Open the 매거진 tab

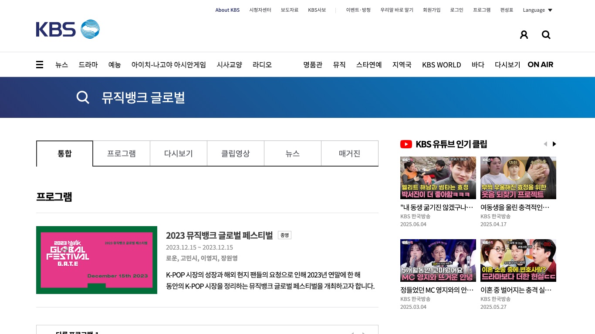click(x=350, y=154)
